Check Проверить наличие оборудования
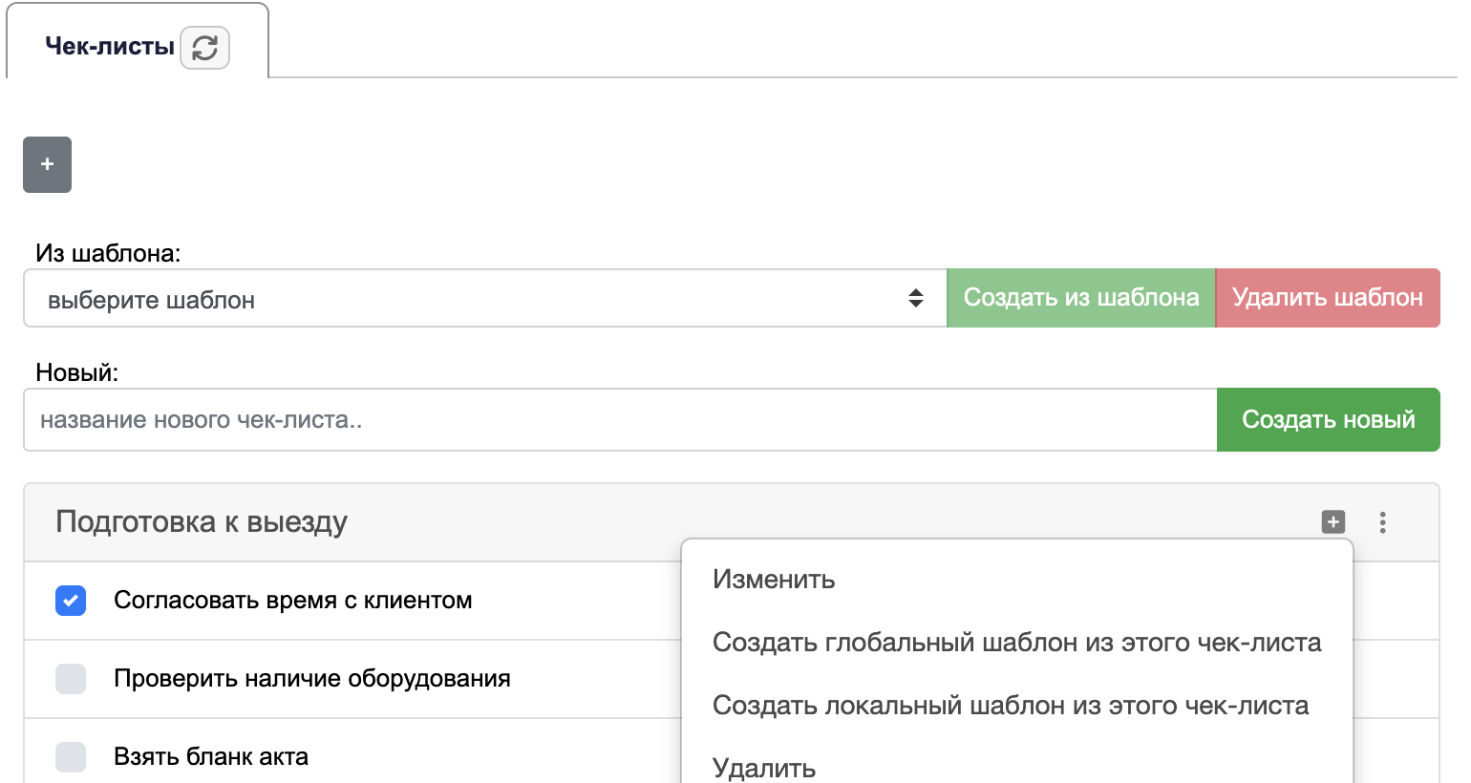This screenshot has height=783, width=1471. [71, 679]
